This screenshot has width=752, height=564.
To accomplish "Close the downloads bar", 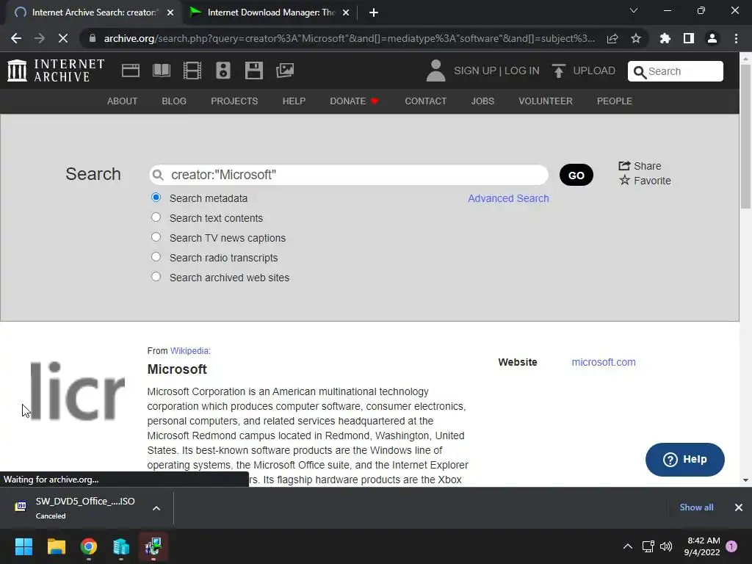I will [x=739, y=507].
